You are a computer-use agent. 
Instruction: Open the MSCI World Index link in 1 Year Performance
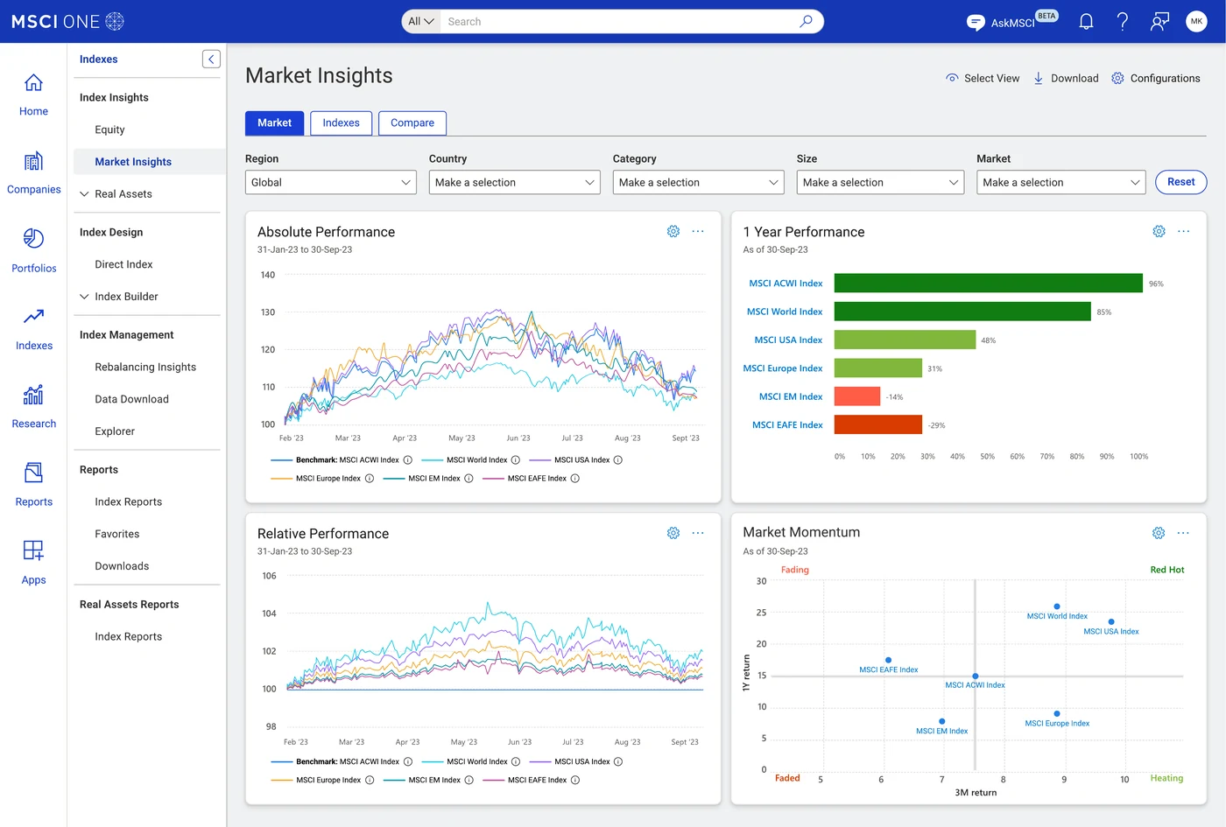[785, 312]
